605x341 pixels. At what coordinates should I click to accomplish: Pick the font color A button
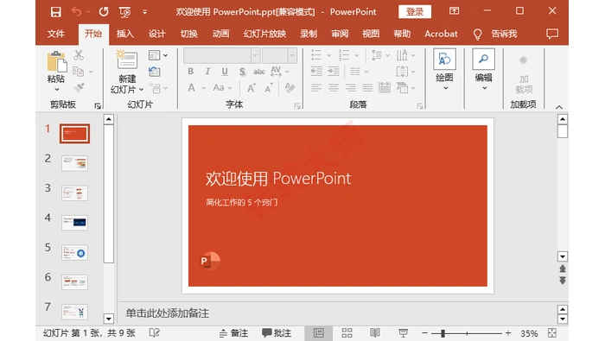[x=191, y=88]
